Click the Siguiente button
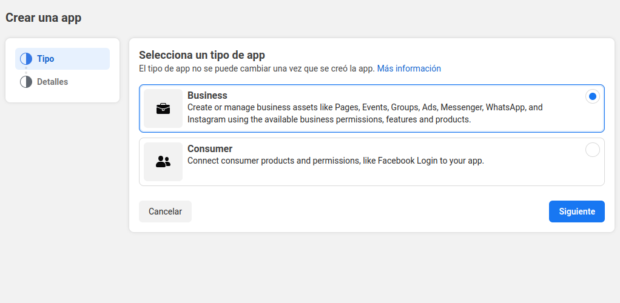The width and height of the screenshot is (620, 303). pos(576,211)
